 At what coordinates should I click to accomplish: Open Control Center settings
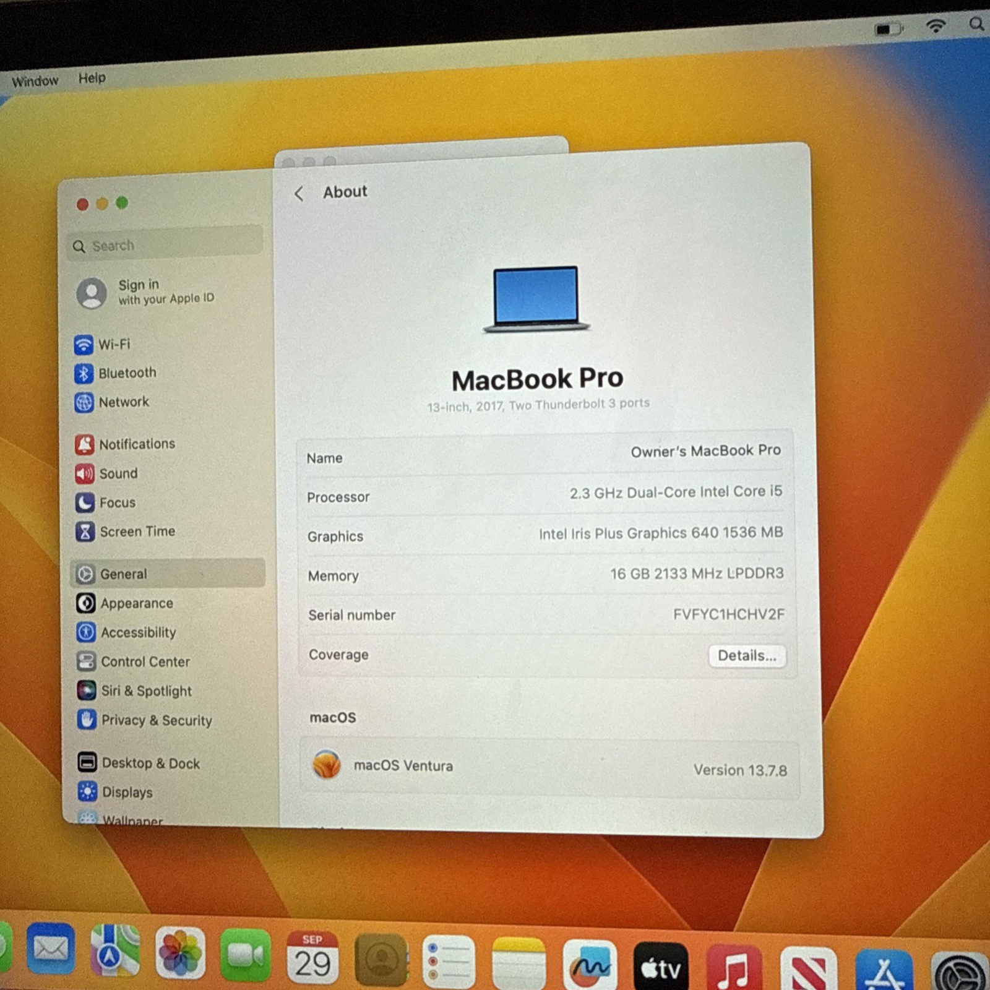click(x=134, y=661)
